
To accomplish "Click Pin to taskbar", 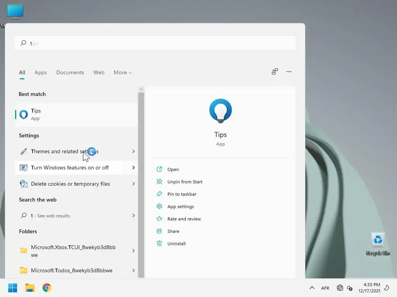I will tap(182, 194).
